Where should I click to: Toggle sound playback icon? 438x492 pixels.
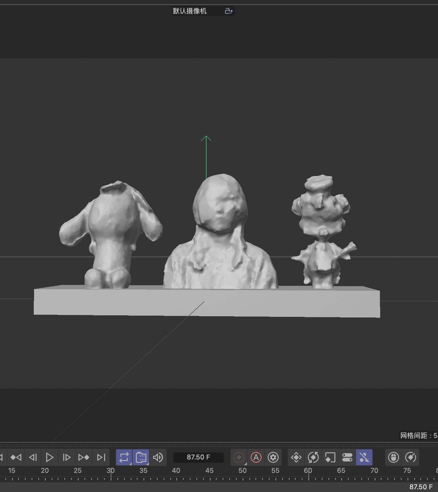click(158, 457)
